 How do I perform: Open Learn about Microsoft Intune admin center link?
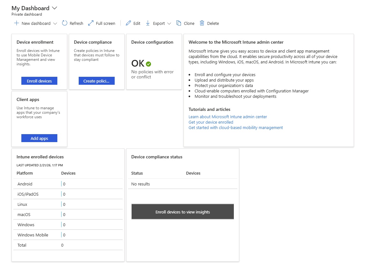pos(227,117)
